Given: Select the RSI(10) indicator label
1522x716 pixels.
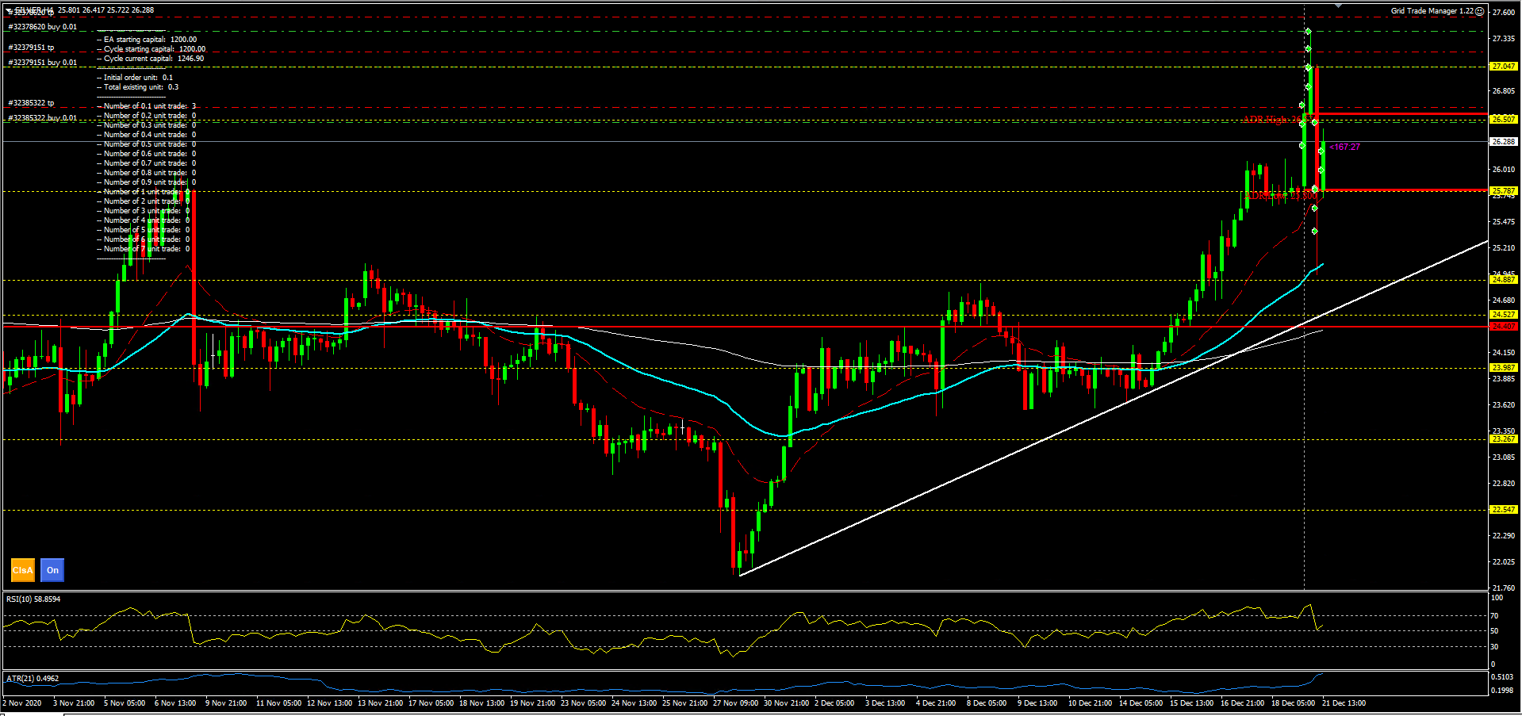Looking at the screenshot, I should point(33,599).
